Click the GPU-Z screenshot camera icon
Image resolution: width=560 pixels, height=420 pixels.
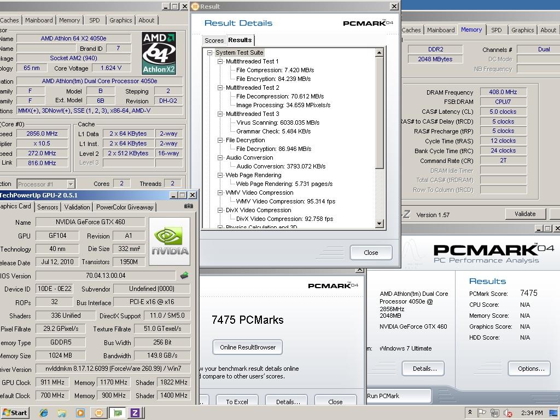(189, 206)
